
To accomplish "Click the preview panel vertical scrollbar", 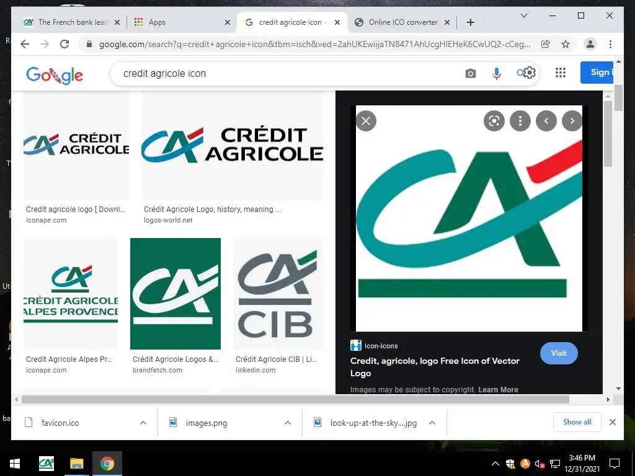I will [608, 134].
